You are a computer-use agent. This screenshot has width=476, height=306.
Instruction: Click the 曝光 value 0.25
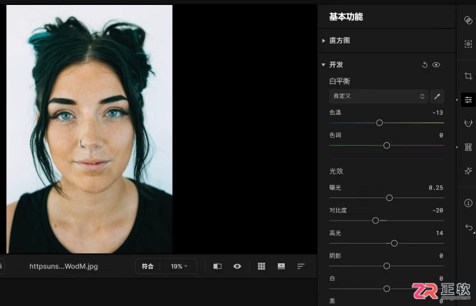click(x=436, y=188)
